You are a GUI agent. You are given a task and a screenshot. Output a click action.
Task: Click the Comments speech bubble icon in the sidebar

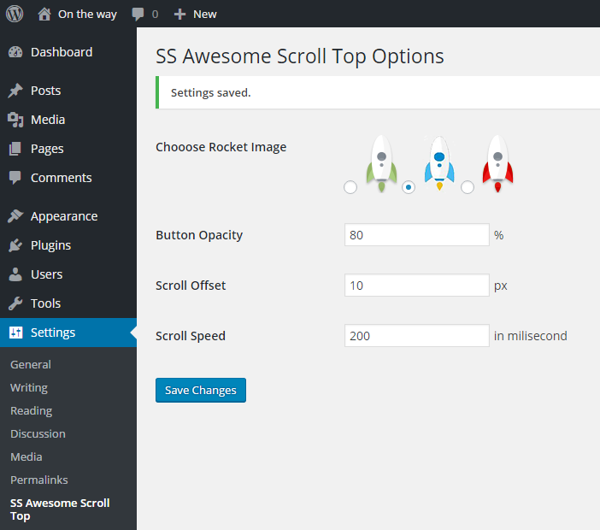pos(15,178)
